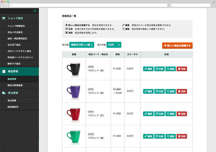The image size is (216, 152).
Task: Delete the black mug [006] product
Action: point(182,69)
